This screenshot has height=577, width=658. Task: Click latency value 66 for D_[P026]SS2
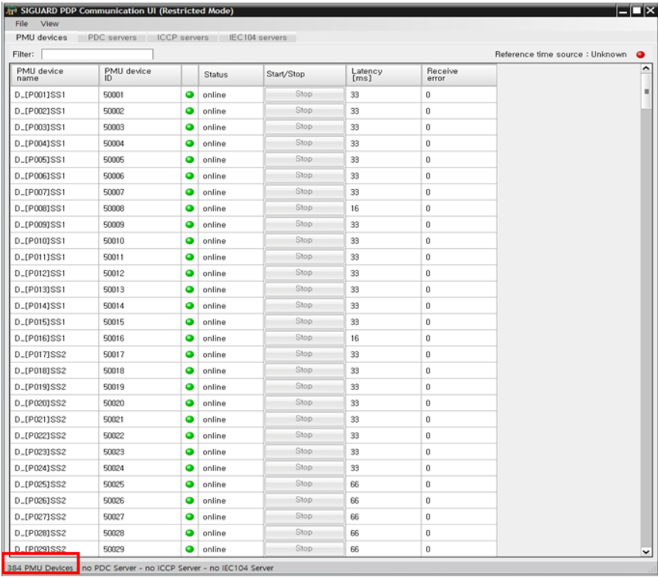click(355, 501)
